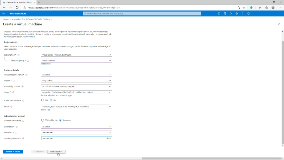Screen dimensions: 284x160
Task: Click the Review + create button
Action: (x=13, y=152)
